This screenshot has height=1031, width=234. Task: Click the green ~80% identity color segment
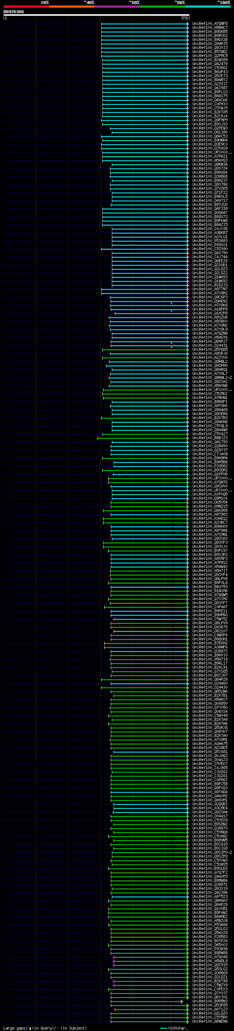(162, 7)
